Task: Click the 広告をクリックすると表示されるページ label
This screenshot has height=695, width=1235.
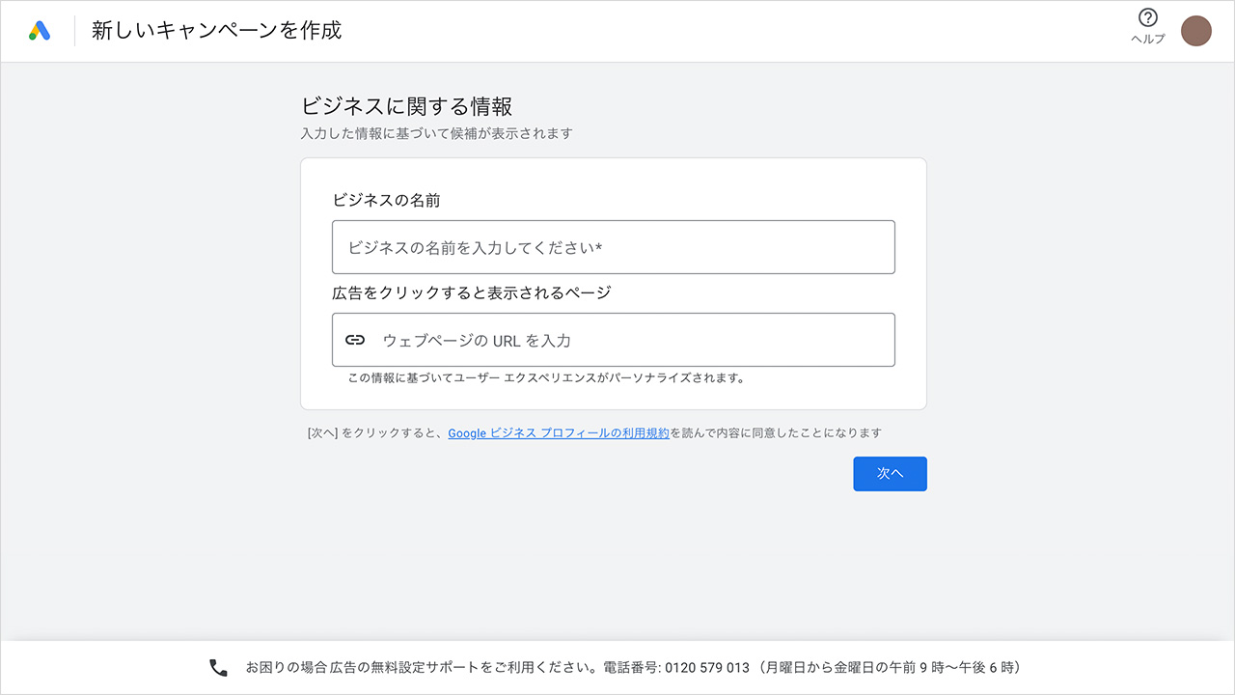Action: click(472, 292)
